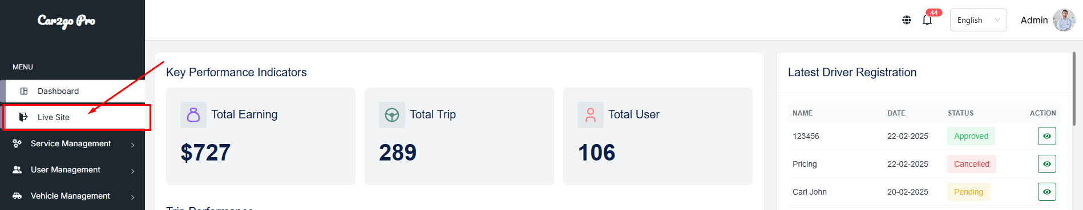
Task: Open the English language dropdown
Action: 978,20
